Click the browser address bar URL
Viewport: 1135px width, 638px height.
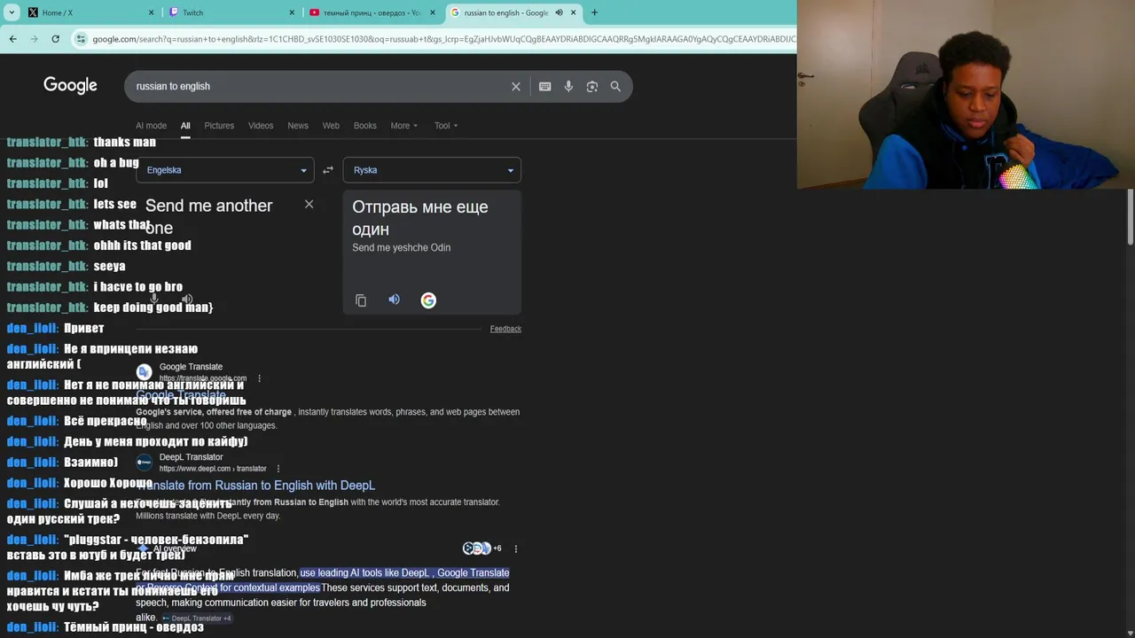(443, 39)
